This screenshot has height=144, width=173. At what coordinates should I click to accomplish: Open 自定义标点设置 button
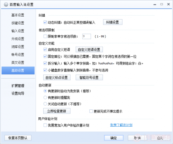click(x=57, y=78)
